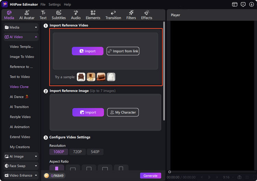This screenshot has height=181, width=257.
Task: Click Import under Import Reference Image
Action: [x=88, y=112]
